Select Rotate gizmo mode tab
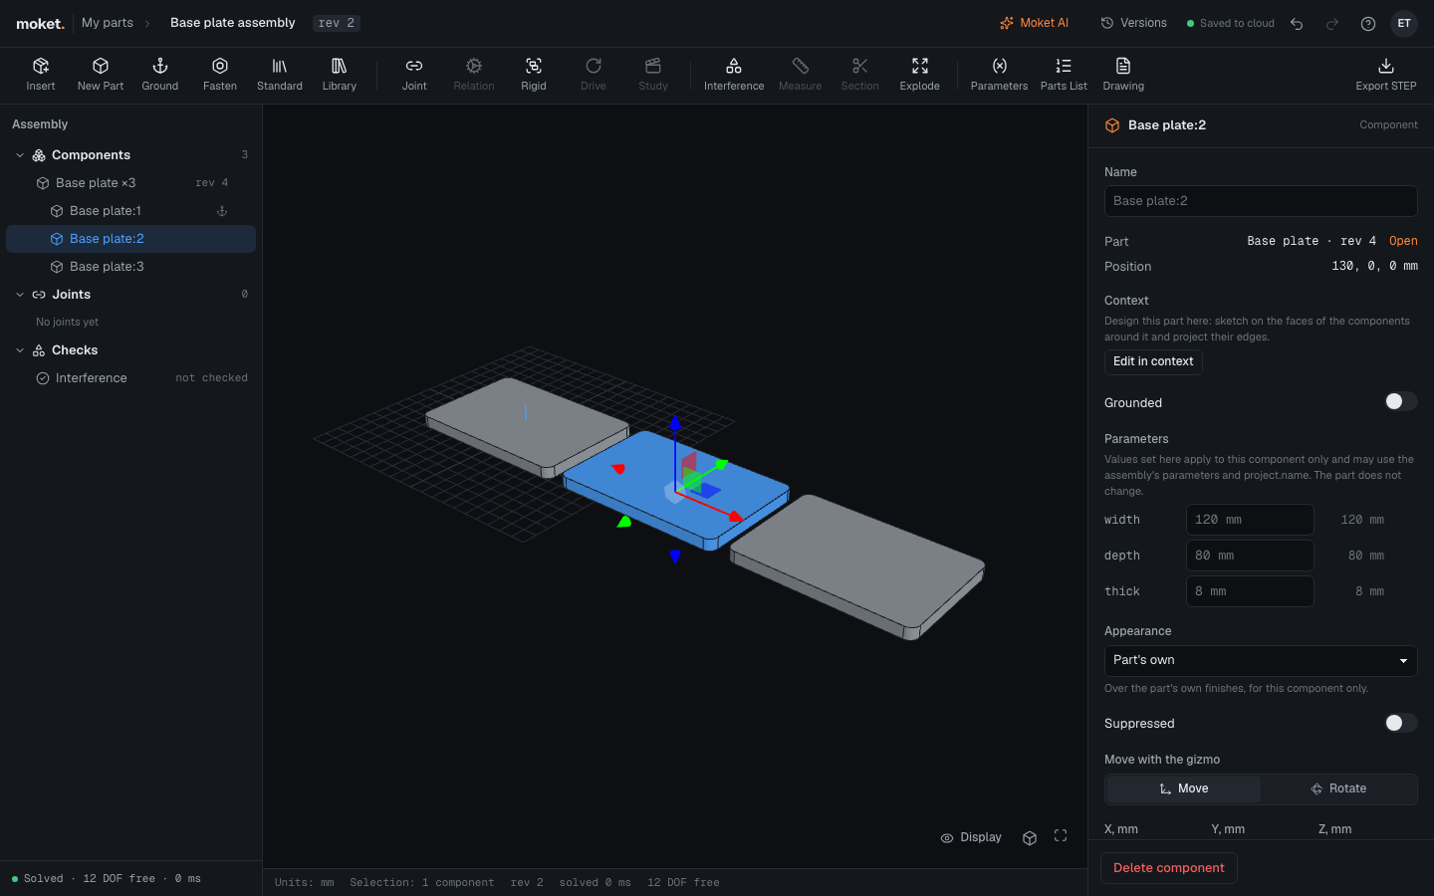The width and height of the screenshot is (1434, 896). click(1338, 788)
